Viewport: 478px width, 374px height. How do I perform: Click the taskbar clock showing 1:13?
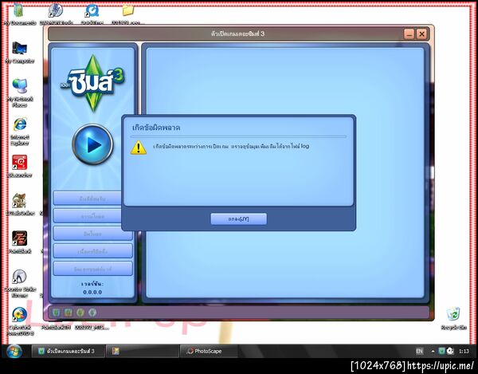(x=464, y=351)
